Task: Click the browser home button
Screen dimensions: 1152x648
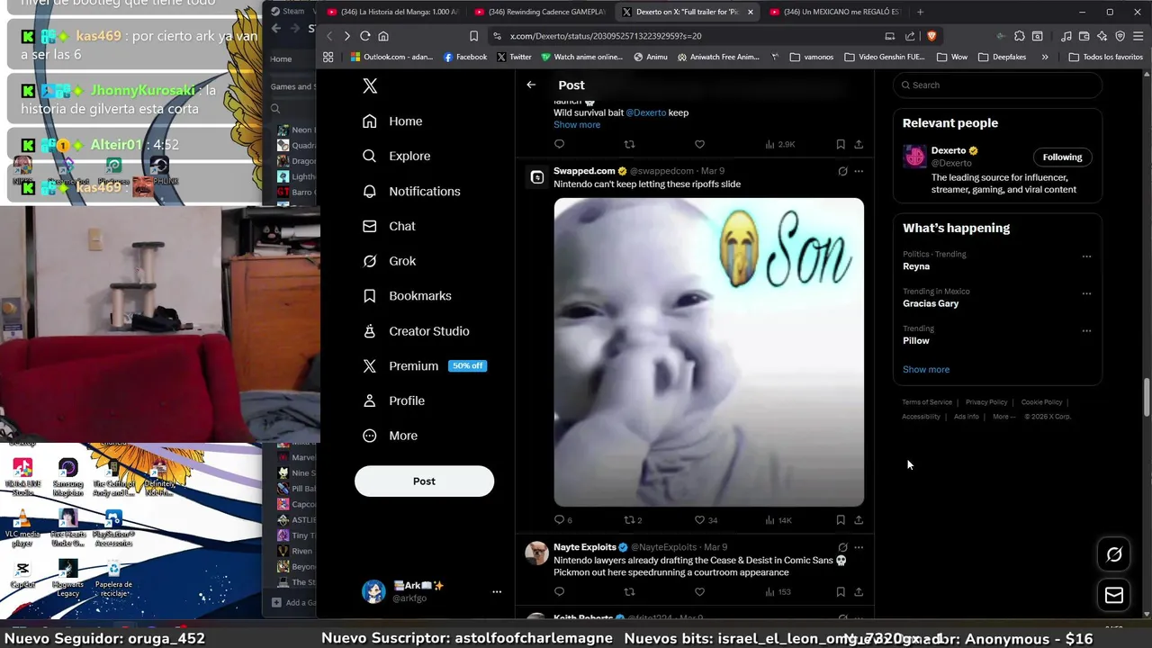Action: [383, 36]
